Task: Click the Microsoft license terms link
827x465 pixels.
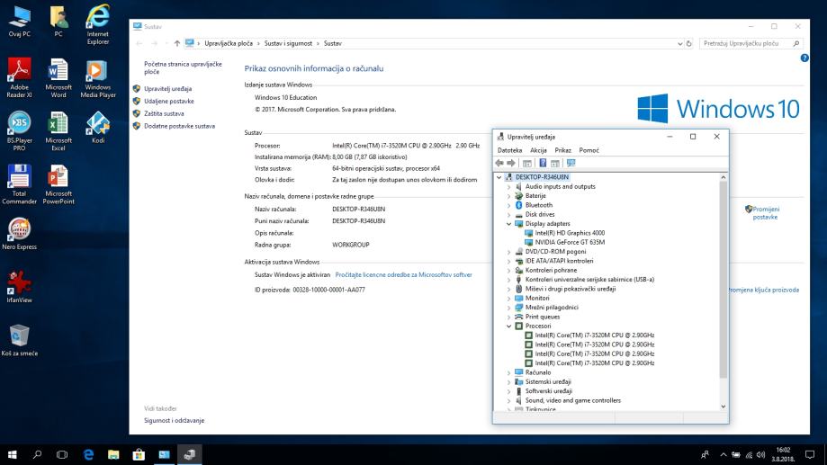Action: (403, 274)
